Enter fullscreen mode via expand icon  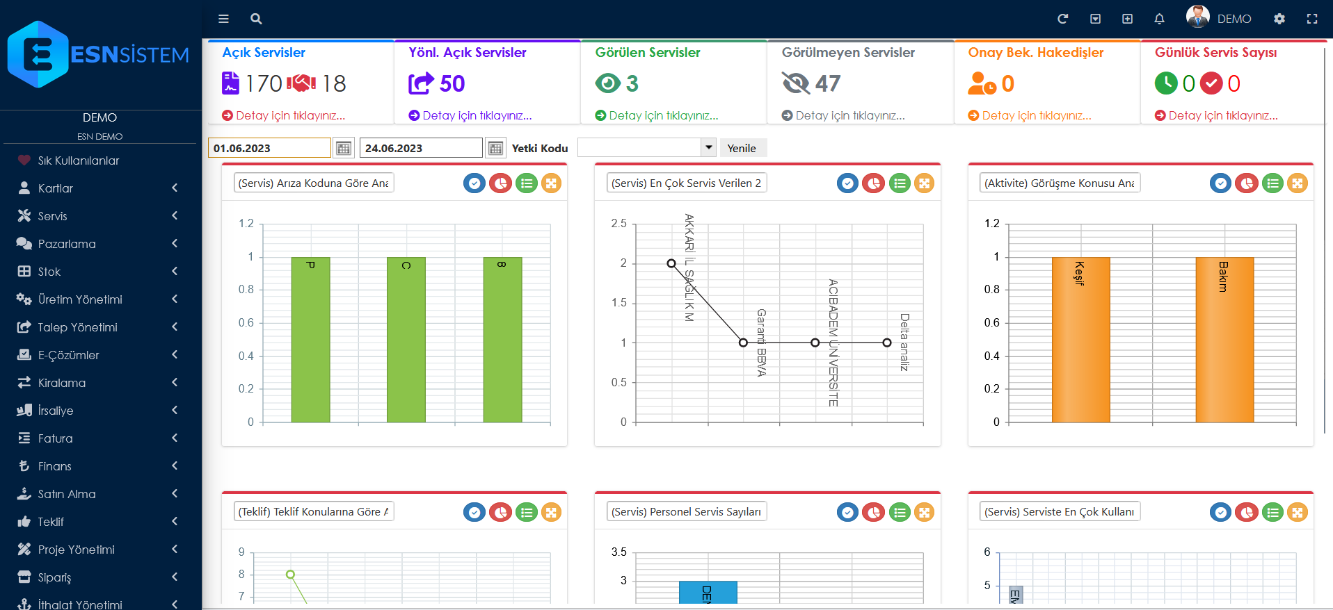[x=1312, y=19]
